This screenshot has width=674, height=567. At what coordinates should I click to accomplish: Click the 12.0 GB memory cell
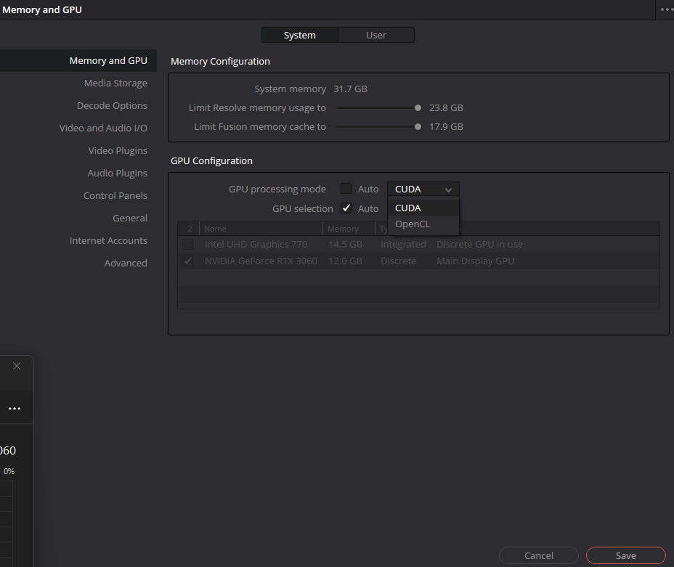(345, 261)
